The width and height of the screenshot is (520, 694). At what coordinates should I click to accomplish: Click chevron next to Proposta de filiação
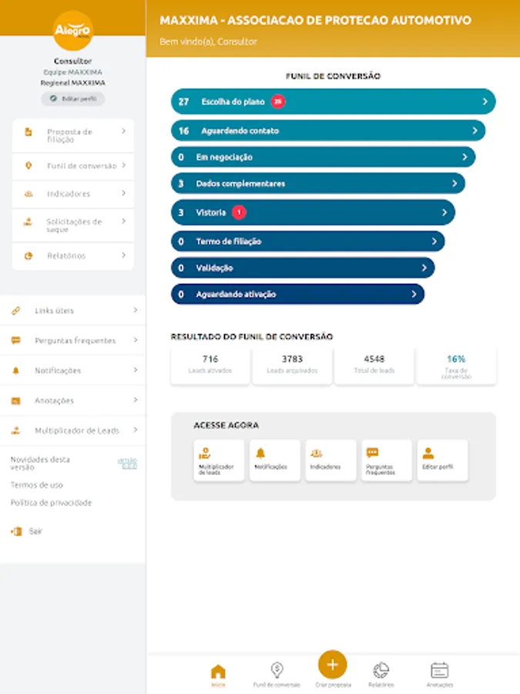(123, 131)
